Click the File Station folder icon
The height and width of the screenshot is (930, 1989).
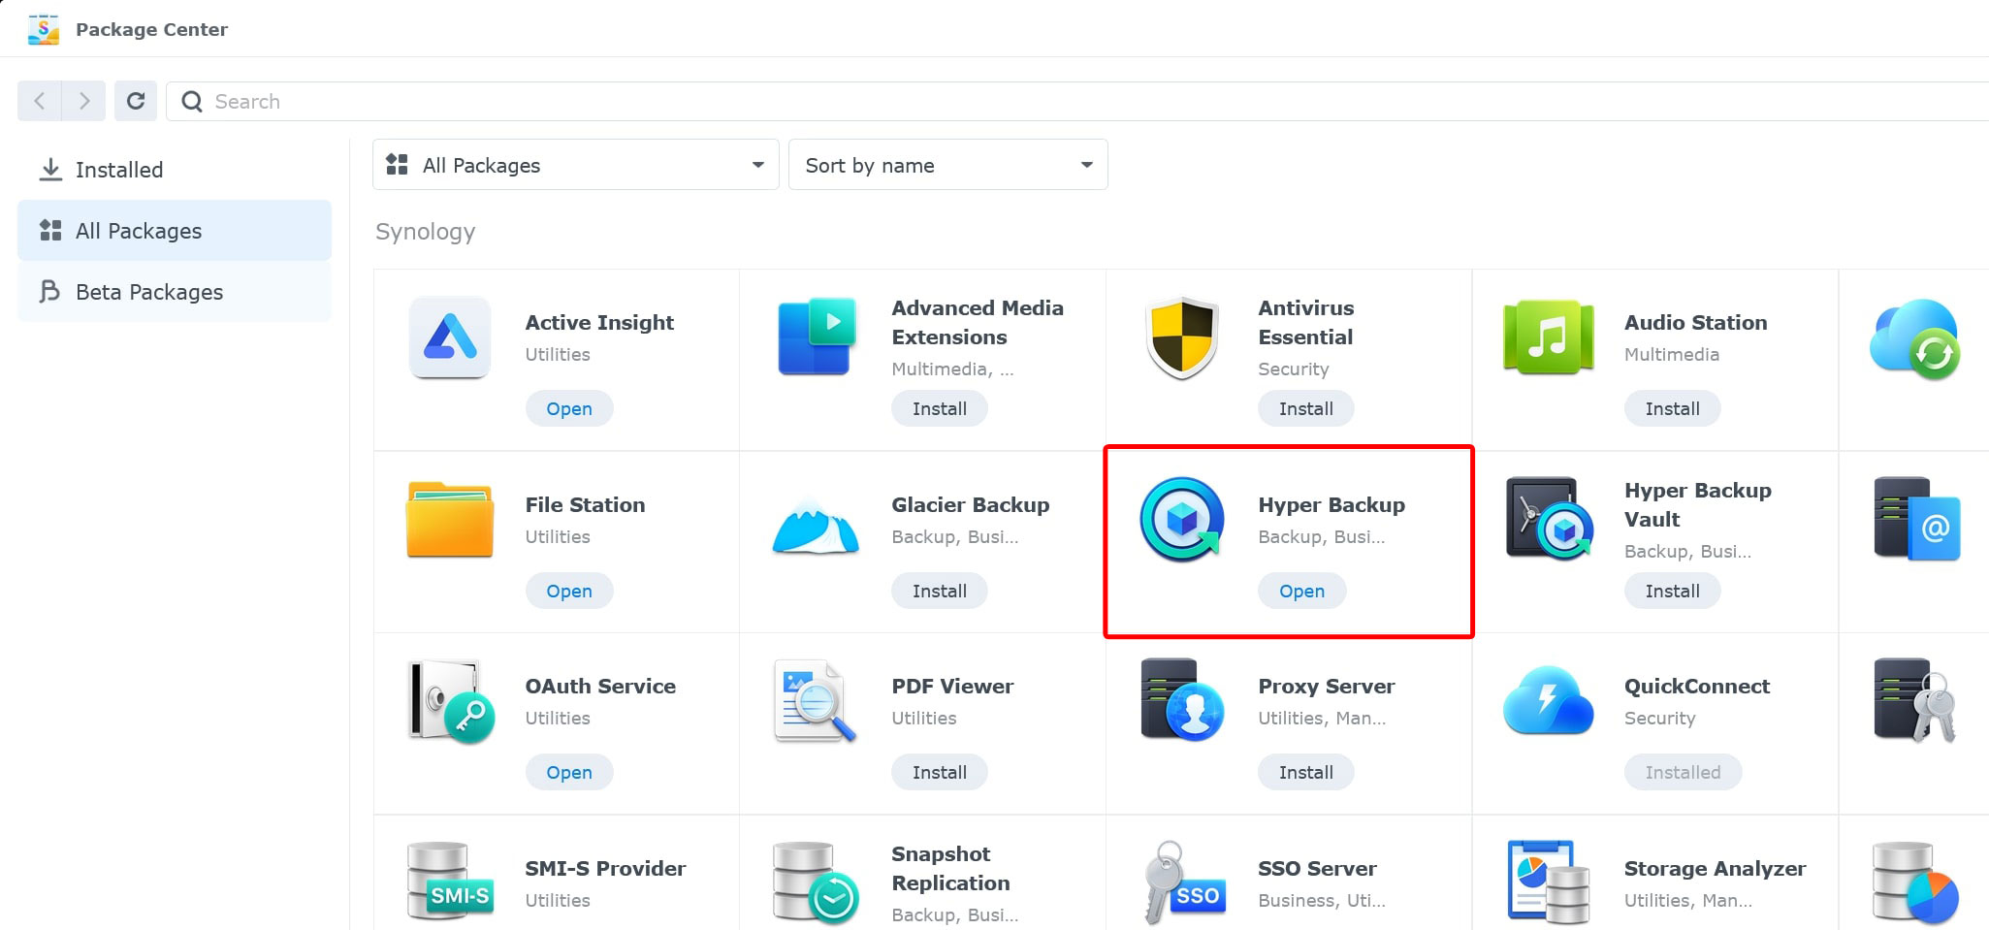click(450, 519)
